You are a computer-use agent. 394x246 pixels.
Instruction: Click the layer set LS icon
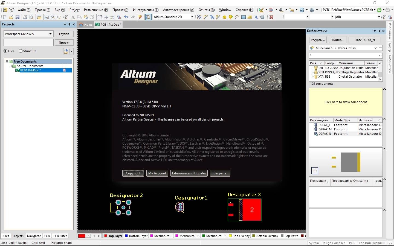pos(88,236)
